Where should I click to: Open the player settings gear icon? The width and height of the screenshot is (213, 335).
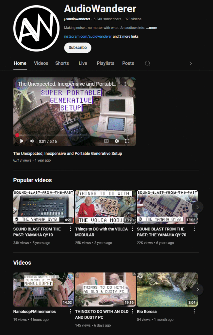pyautogui.click(x=117, y=141)
